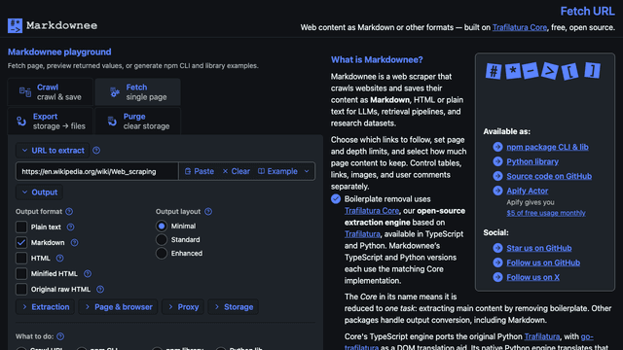This screenshot has height=350, width=623.
Task: Enable the Minified HTML checkbox
Action: [21, 274]
